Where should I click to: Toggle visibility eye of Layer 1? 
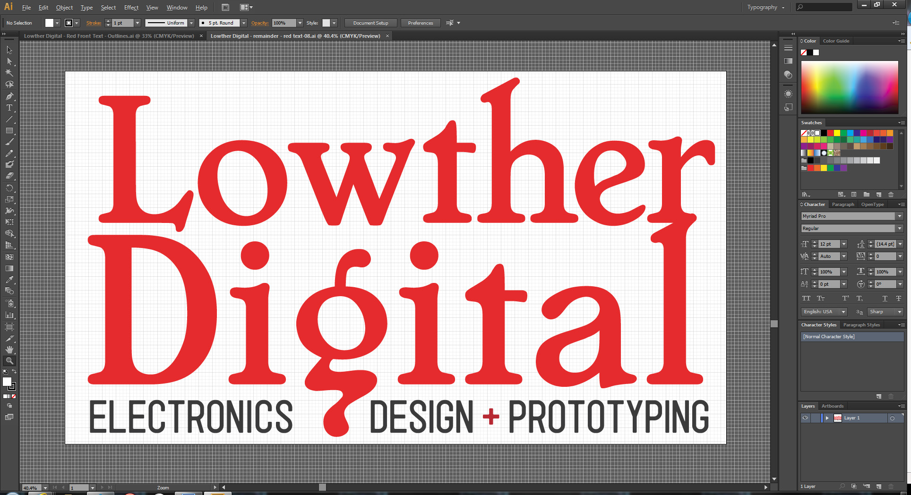point(805,418)
